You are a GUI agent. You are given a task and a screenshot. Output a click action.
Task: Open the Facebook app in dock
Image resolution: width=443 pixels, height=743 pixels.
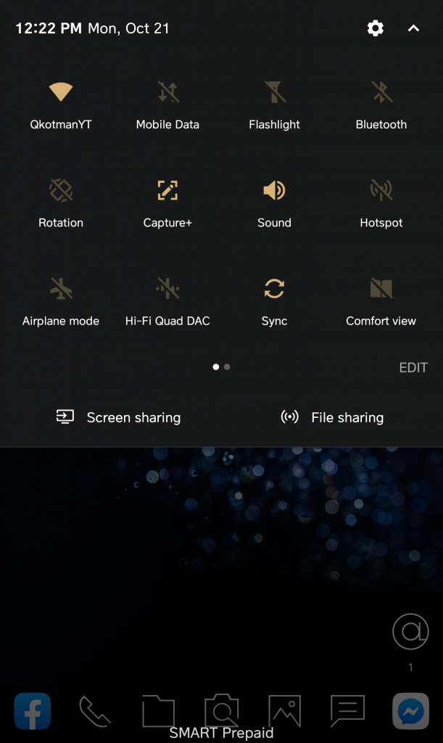tap(32, 711)
